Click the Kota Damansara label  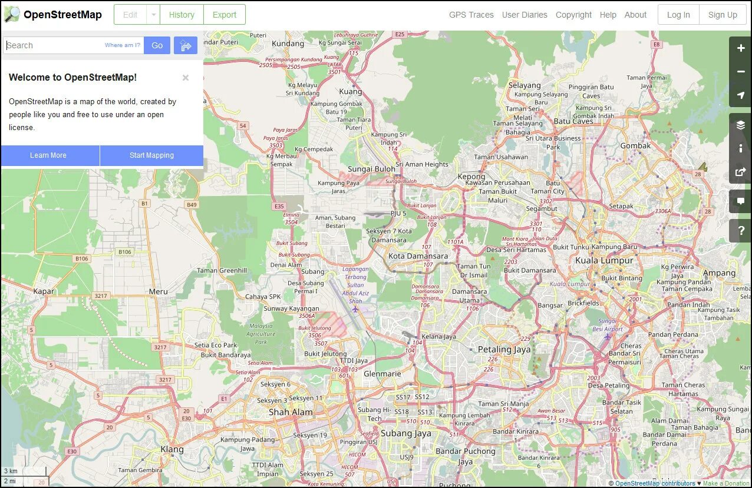pyautogui.click(x=418, y=256)
